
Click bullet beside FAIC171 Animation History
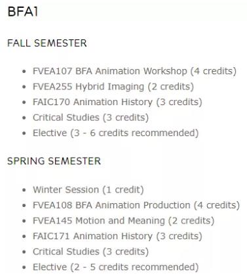(x=24, y=237)
